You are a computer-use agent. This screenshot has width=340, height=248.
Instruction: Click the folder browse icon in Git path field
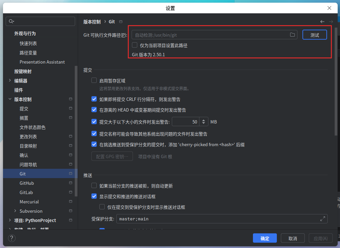pos(292,35)
